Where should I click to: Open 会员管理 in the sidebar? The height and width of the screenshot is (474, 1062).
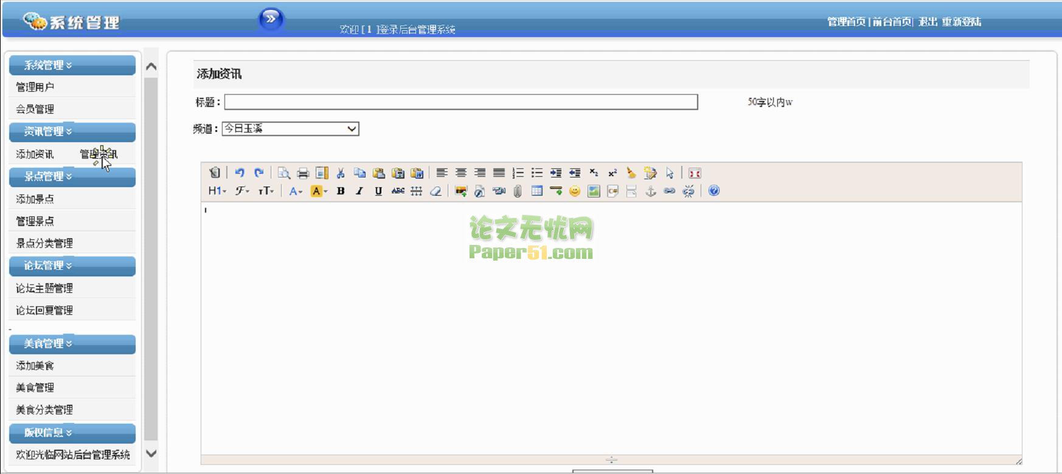pos(35,109)
